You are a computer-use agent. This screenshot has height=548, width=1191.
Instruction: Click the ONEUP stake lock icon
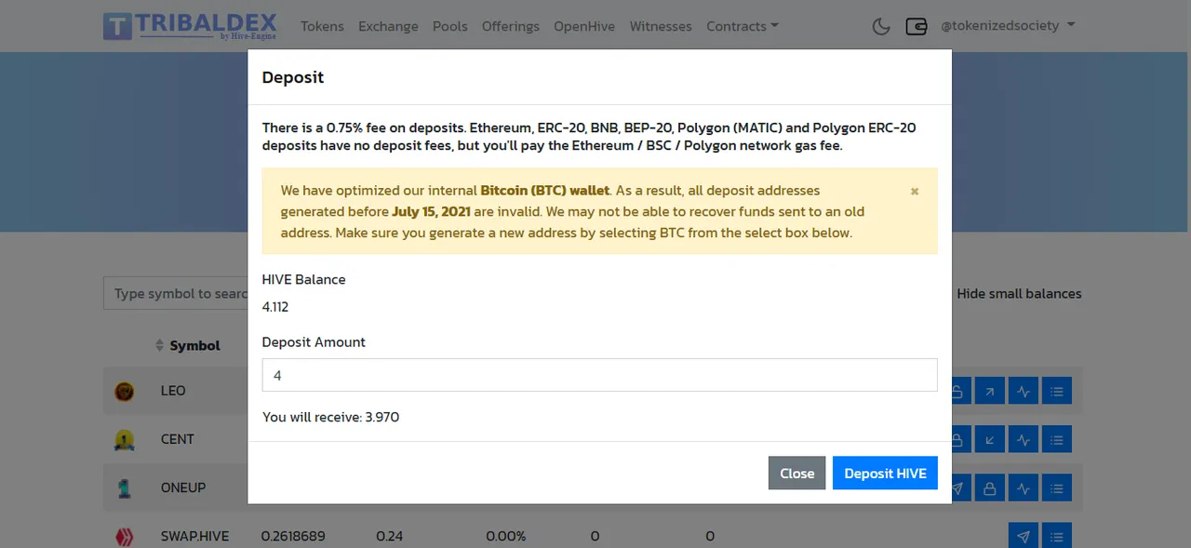click(990, 488)
